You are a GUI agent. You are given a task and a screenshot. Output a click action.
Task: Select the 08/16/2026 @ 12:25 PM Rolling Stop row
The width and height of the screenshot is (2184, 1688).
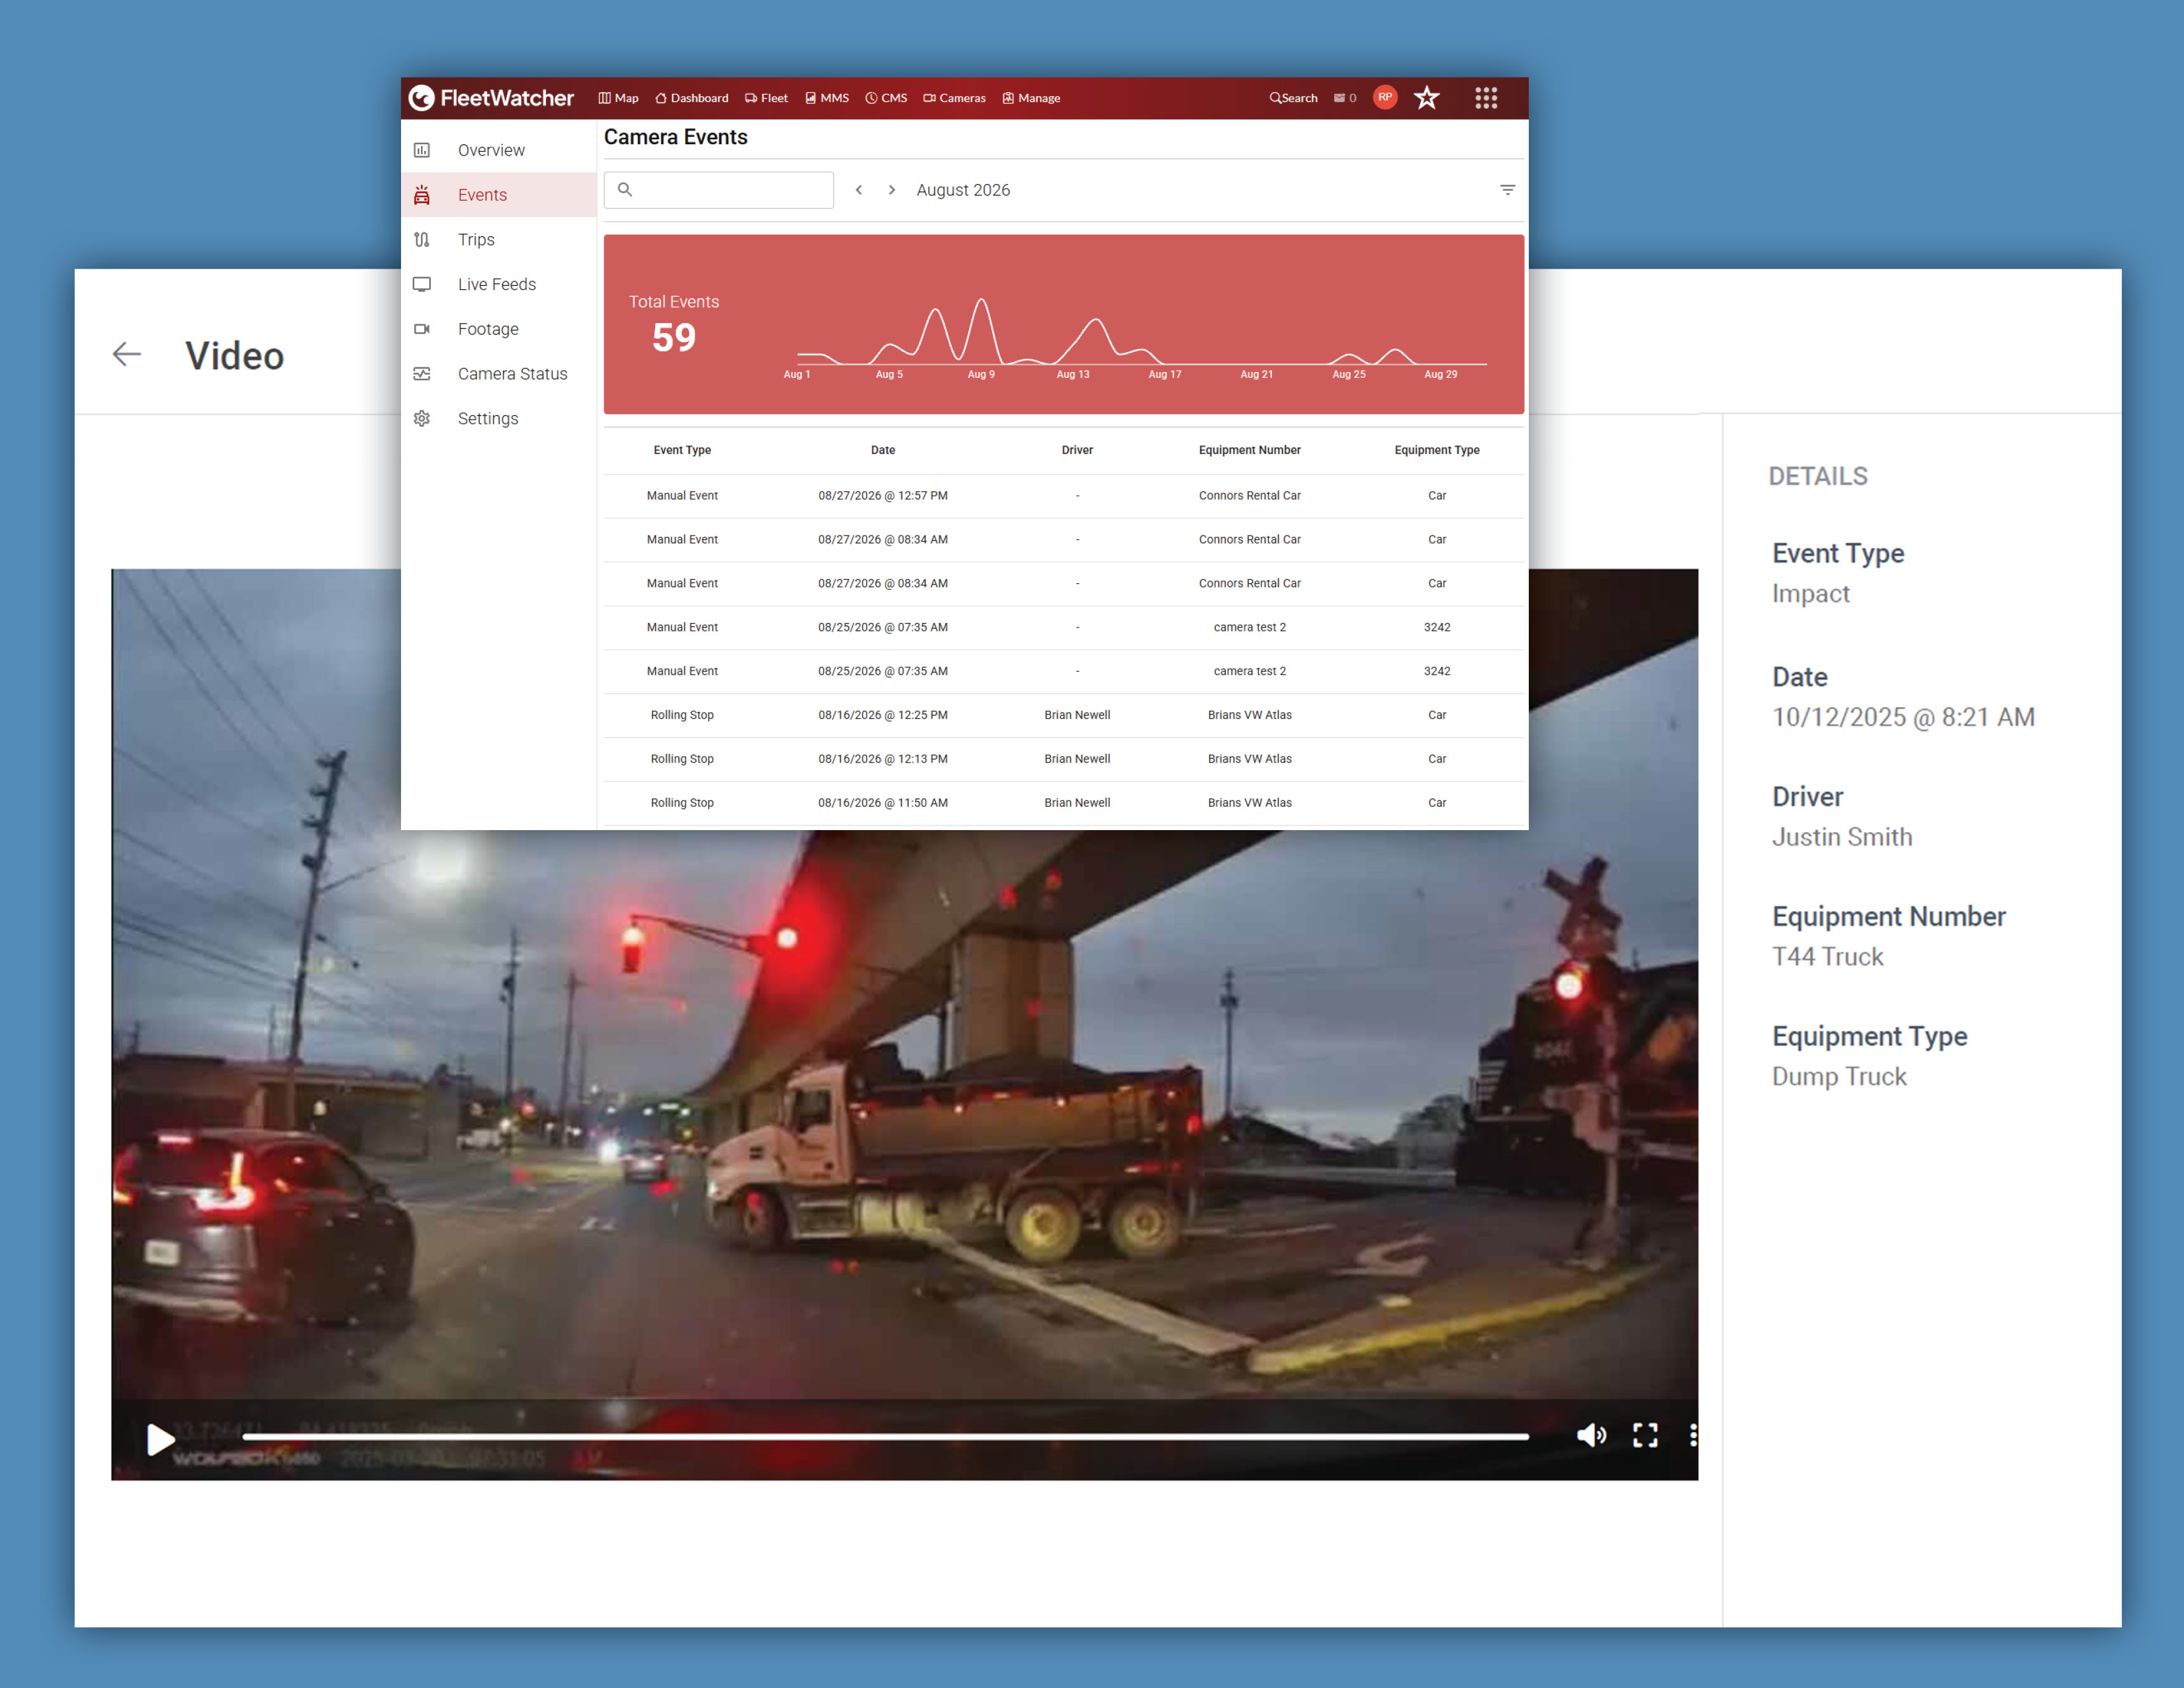(1064, 715)
